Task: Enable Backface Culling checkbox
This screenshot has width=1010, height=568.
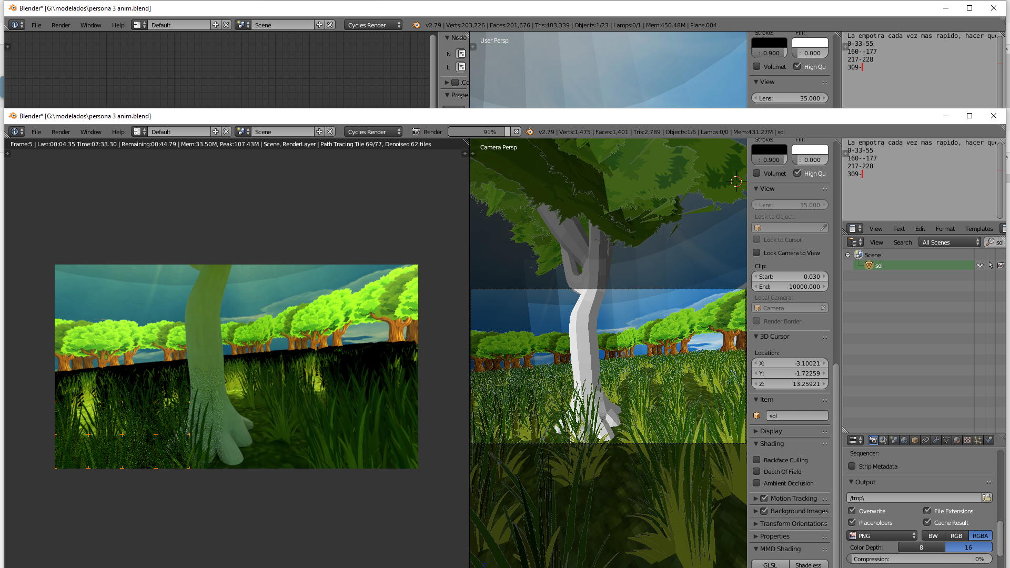Action: 756,460
